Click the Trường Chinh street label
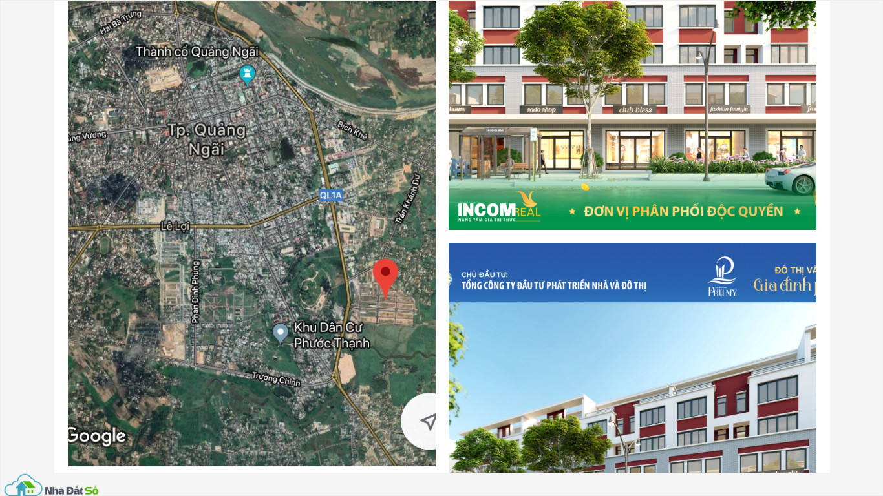Screen dimensions: 883x496 click(x=276, y=379)
